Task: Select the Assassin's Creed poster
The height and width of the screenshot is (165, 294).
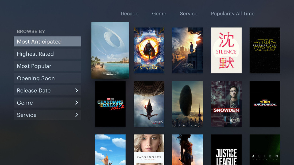Action: (149, 104)
